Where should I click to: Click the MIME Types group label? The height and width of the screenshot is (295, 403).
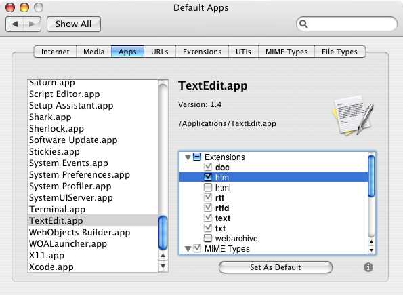pyautogui.click(x=227, y=249)
